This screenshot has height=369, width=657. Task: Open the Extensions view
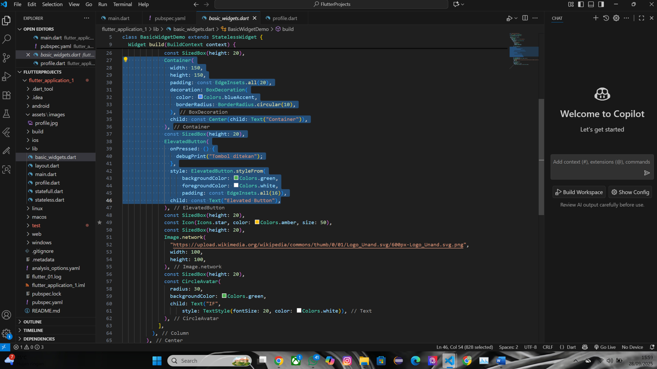[6, 95]
